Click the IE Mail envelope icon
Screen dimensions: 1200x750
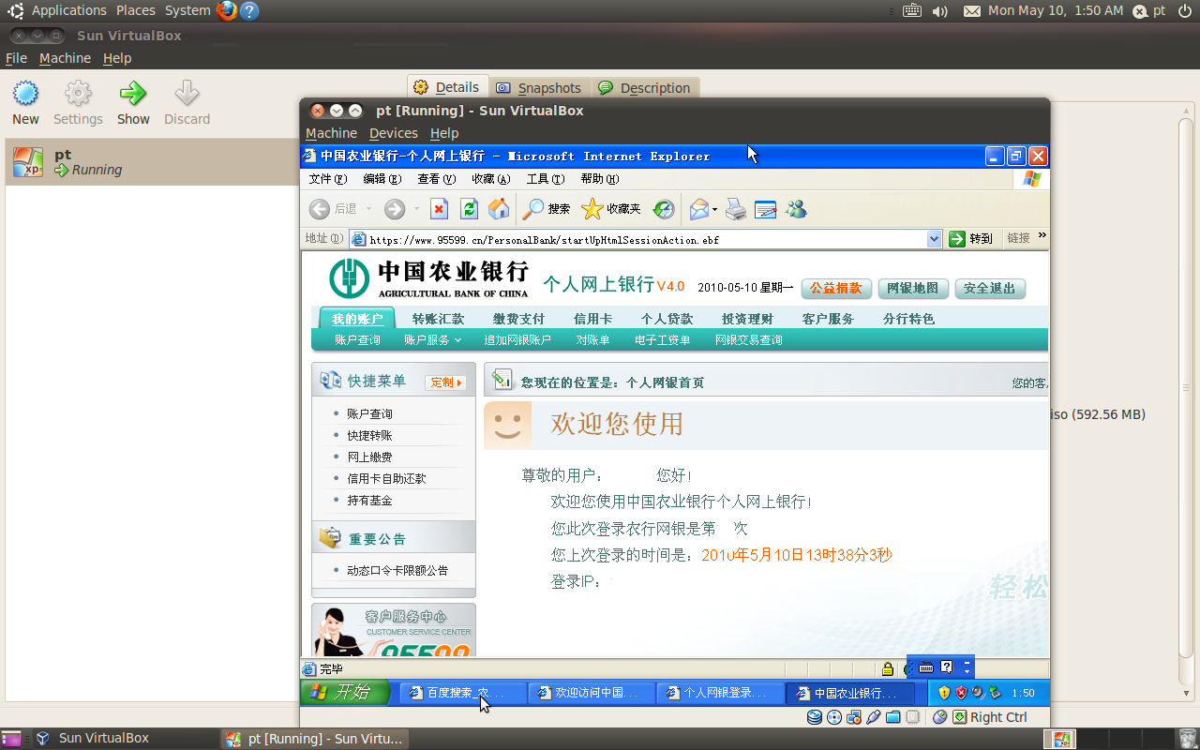click(699, 209)
